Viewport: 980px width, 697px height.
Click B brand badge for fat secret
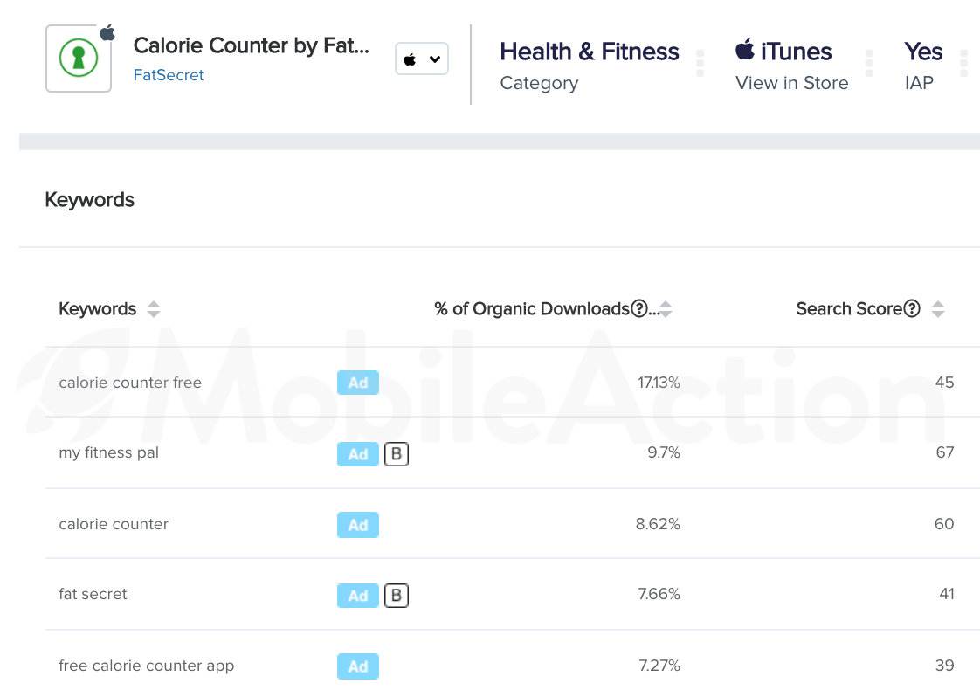coord(397,596)
